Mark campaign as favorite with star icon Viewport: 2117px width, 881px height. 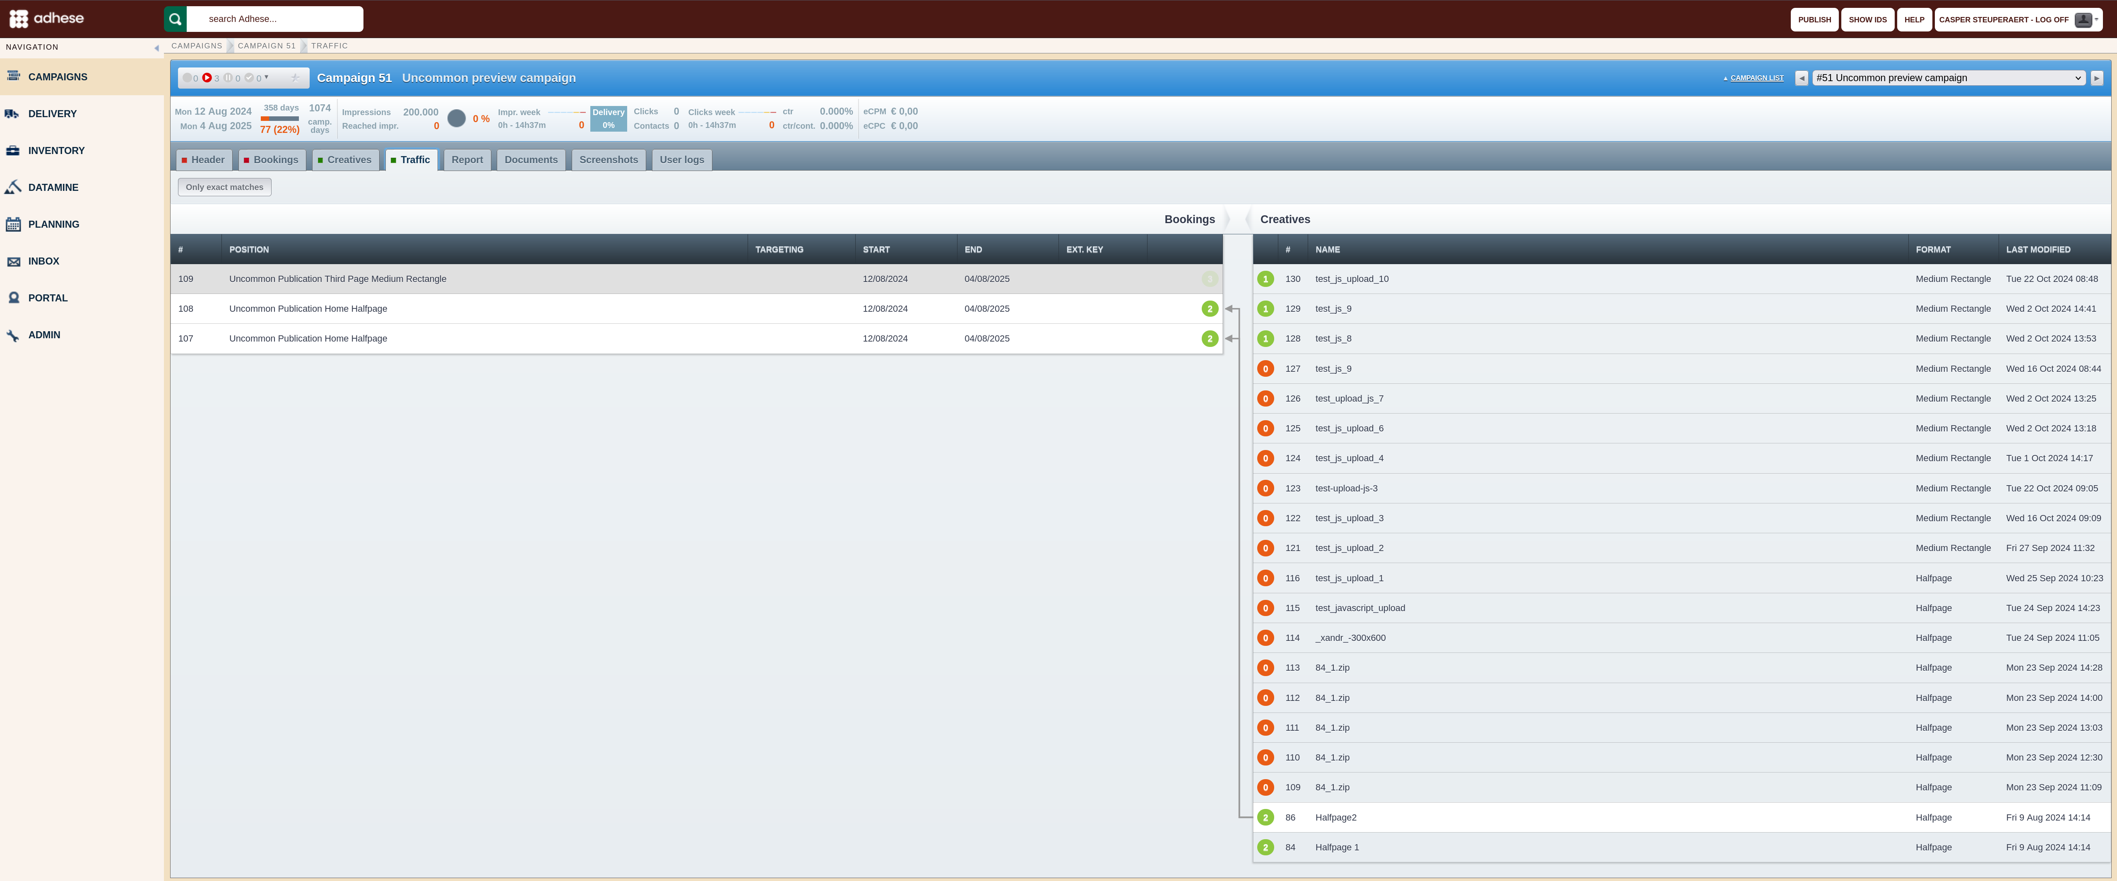click(295, 78)
